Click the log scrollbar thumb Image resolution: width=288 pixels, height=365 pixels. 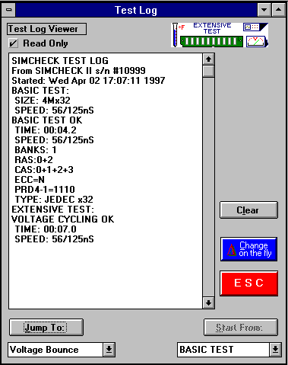(x=208, y=71)
